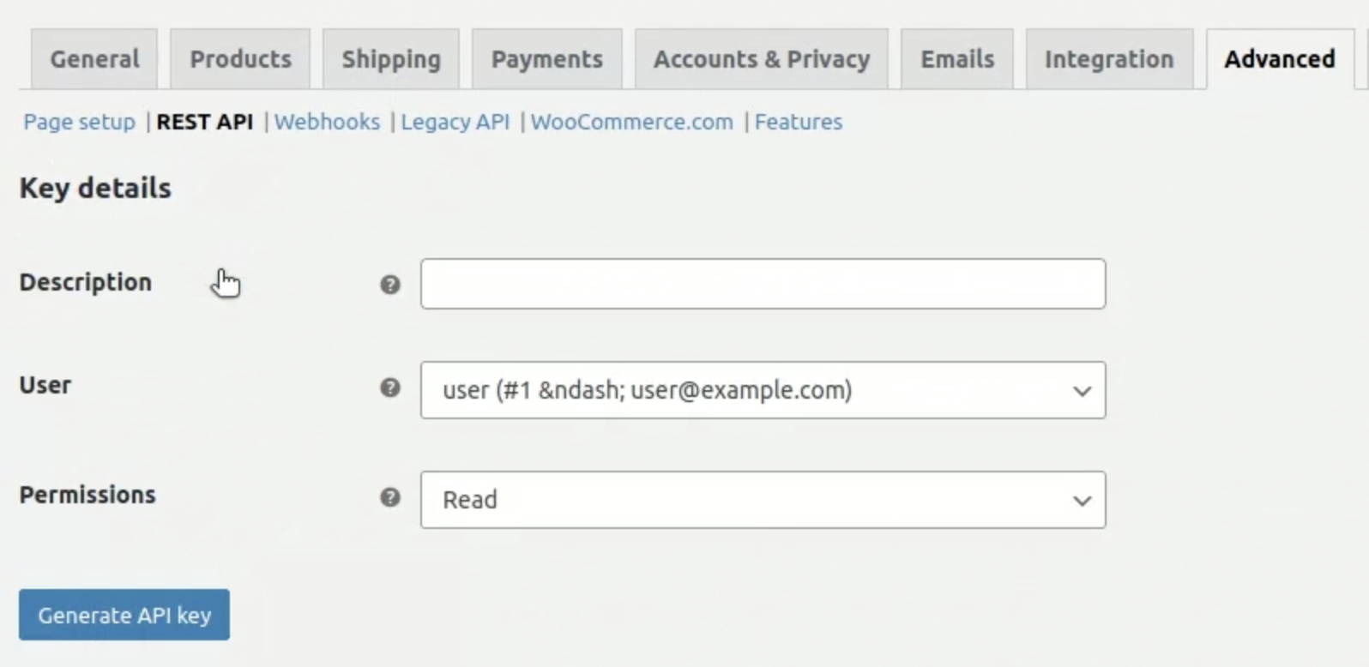Switch to the General tab
The image size is (1369, 667).
(x=94, y=59)
